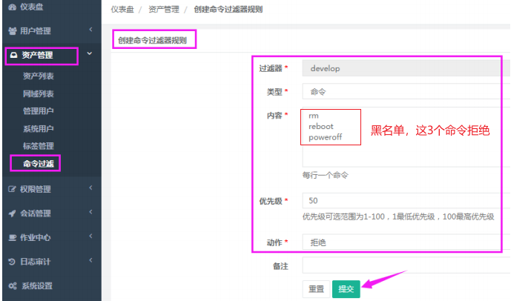
Task: Click the 重置 reset button
Action: pyautogui.click(x=316, y=289)
